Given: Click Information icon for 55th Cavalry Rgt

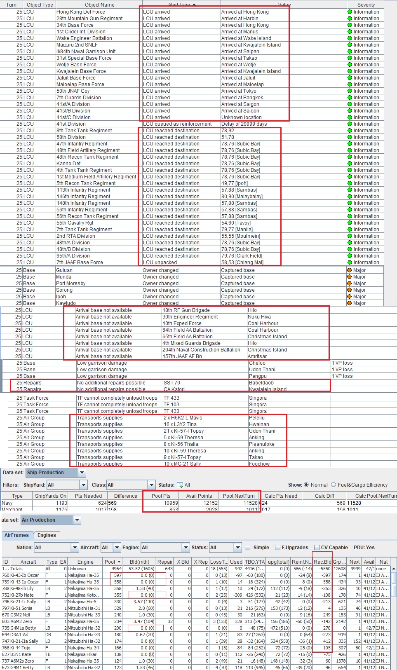Looking at the screenshot, I should tap(350, 223).
